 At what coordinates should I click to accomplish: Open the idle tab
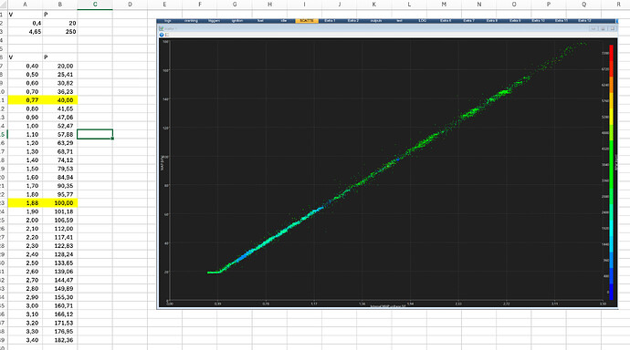(x=284, y=20)
